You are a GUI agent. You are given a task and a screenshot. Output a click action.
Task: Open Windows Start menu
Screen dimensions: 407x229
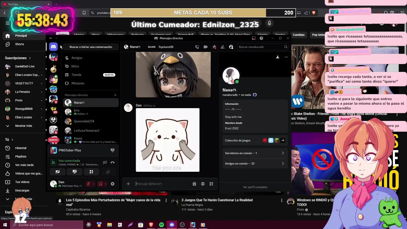5,225
